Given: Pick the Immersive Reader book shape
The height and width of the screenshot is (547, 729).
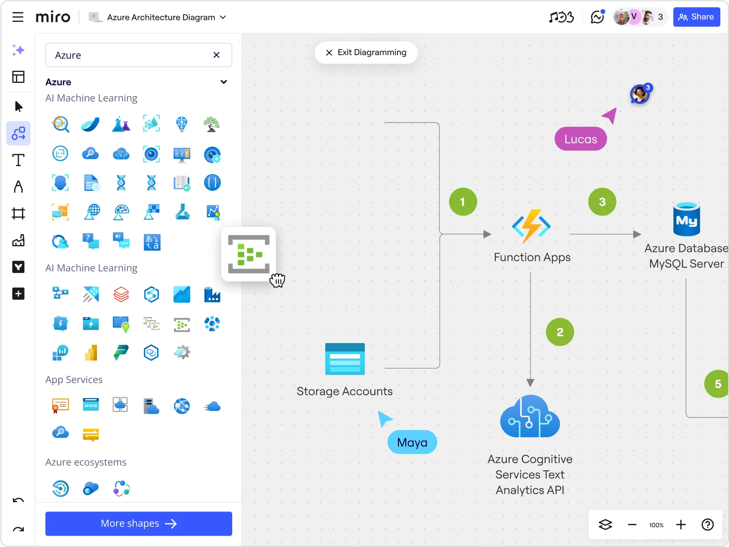Looking at the screenshot, I should (182, 183).
